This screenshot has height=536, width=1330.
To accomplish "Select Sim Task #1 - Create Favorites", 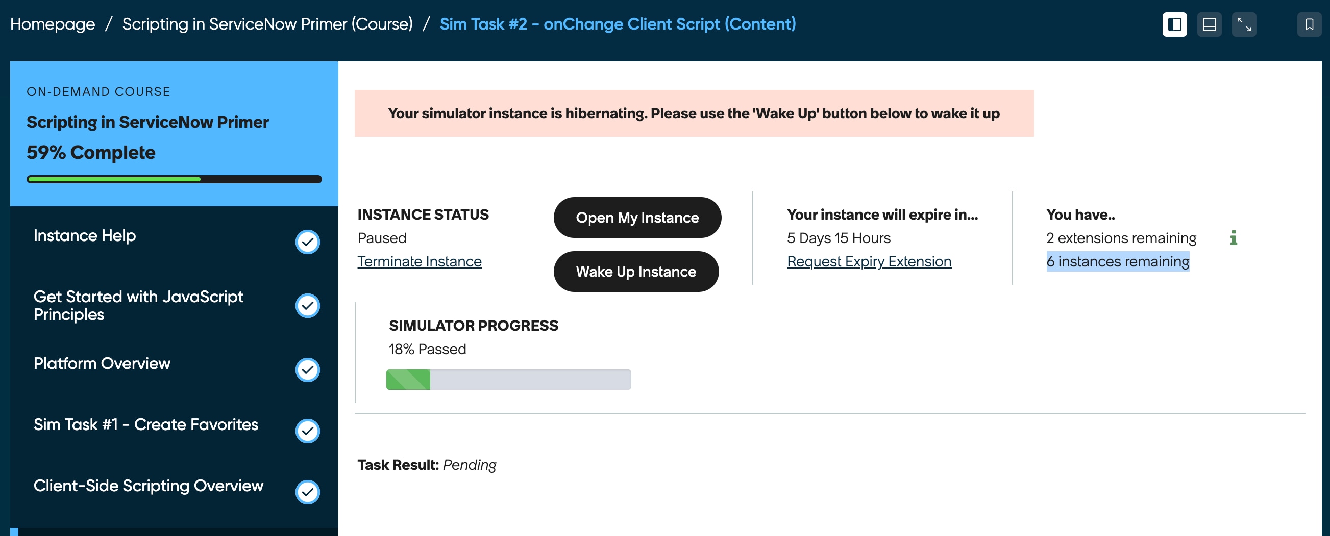I will (x=145, y=424).
